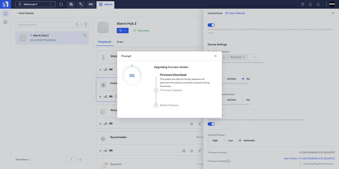This screenshot has height=169, width=339.
Task: Select Automatic transmit power
Action: point(240,140)
